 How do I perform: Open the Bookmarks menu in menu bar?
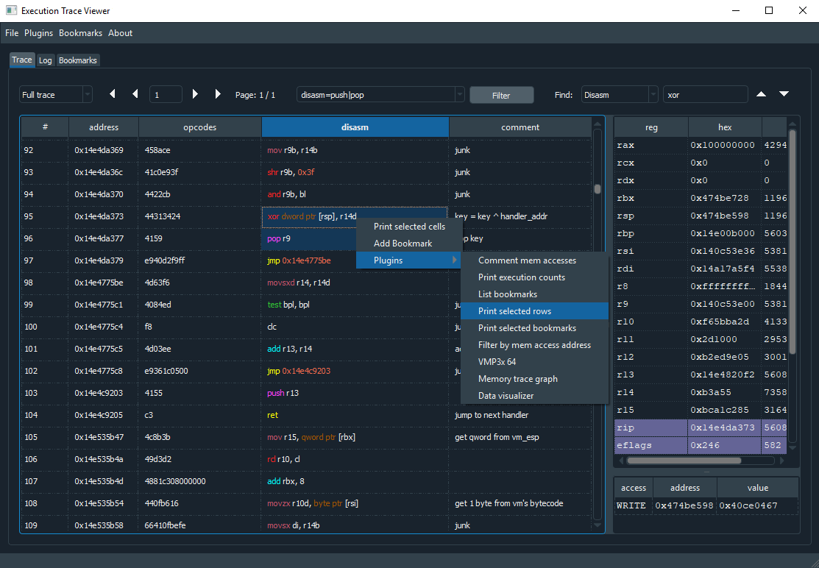(x=80, y=32)
